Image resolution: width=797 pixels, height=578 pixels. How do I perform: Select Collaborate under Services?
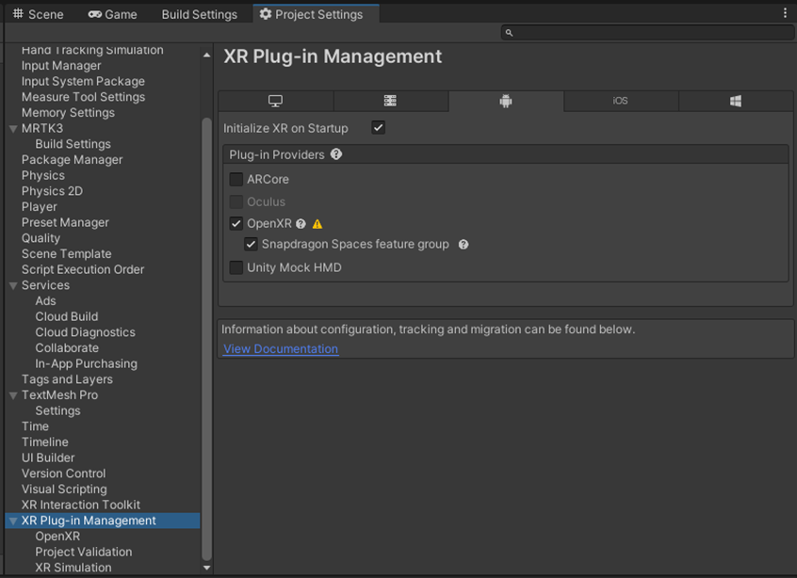(67, 348)
